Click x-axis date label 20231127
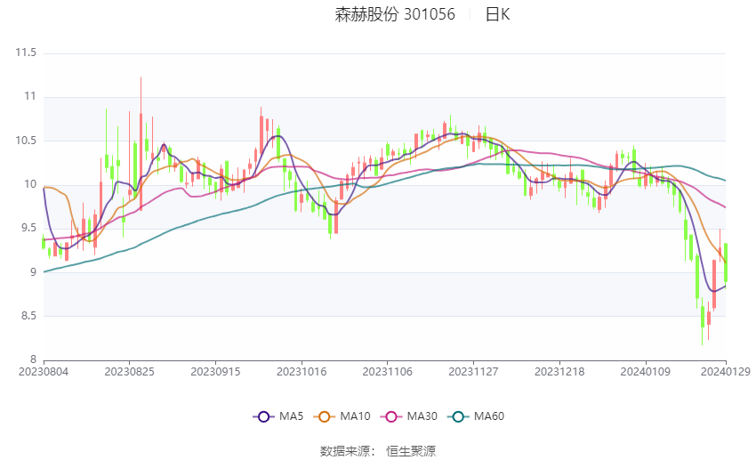The height and width of the screenshot is (460, 756). click(x=473, y=372)
